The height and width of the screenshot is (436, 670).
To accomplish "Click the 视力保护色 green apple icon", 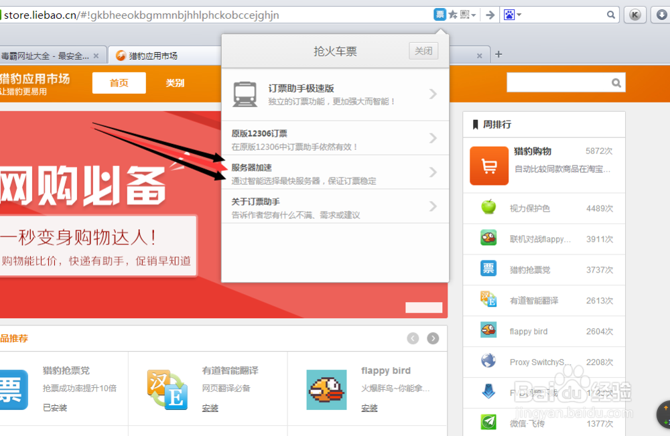I will click(x=488, y=207).
